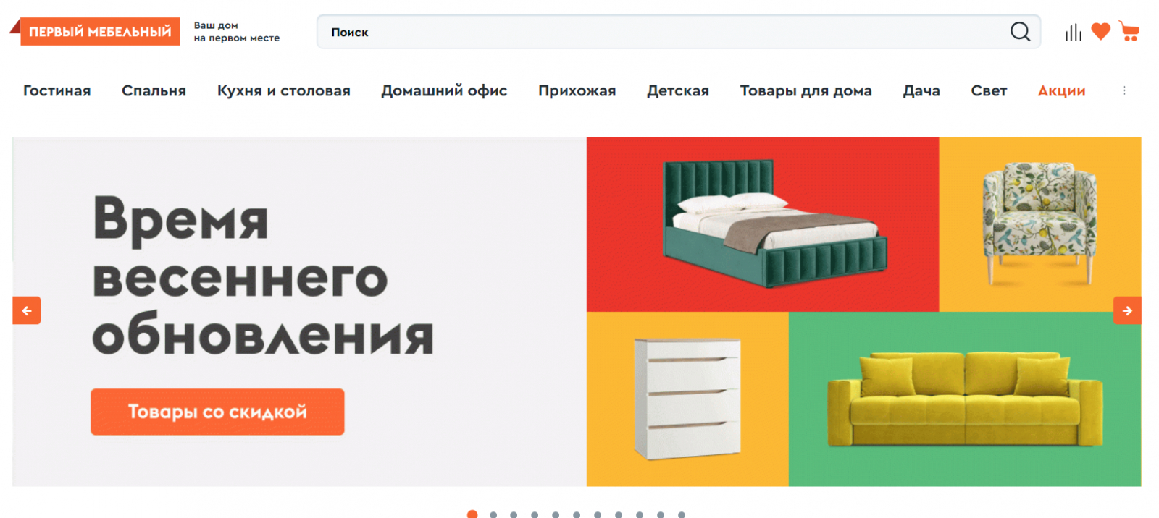The height and width of the screenshot is (518, 1159).
Task: Click the yellow sofa image
Action: pyautogui.click(x=965, y=399)
